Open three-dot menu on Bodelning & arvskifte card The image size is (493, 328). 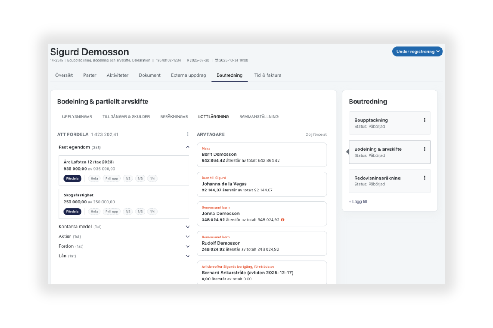424,149
